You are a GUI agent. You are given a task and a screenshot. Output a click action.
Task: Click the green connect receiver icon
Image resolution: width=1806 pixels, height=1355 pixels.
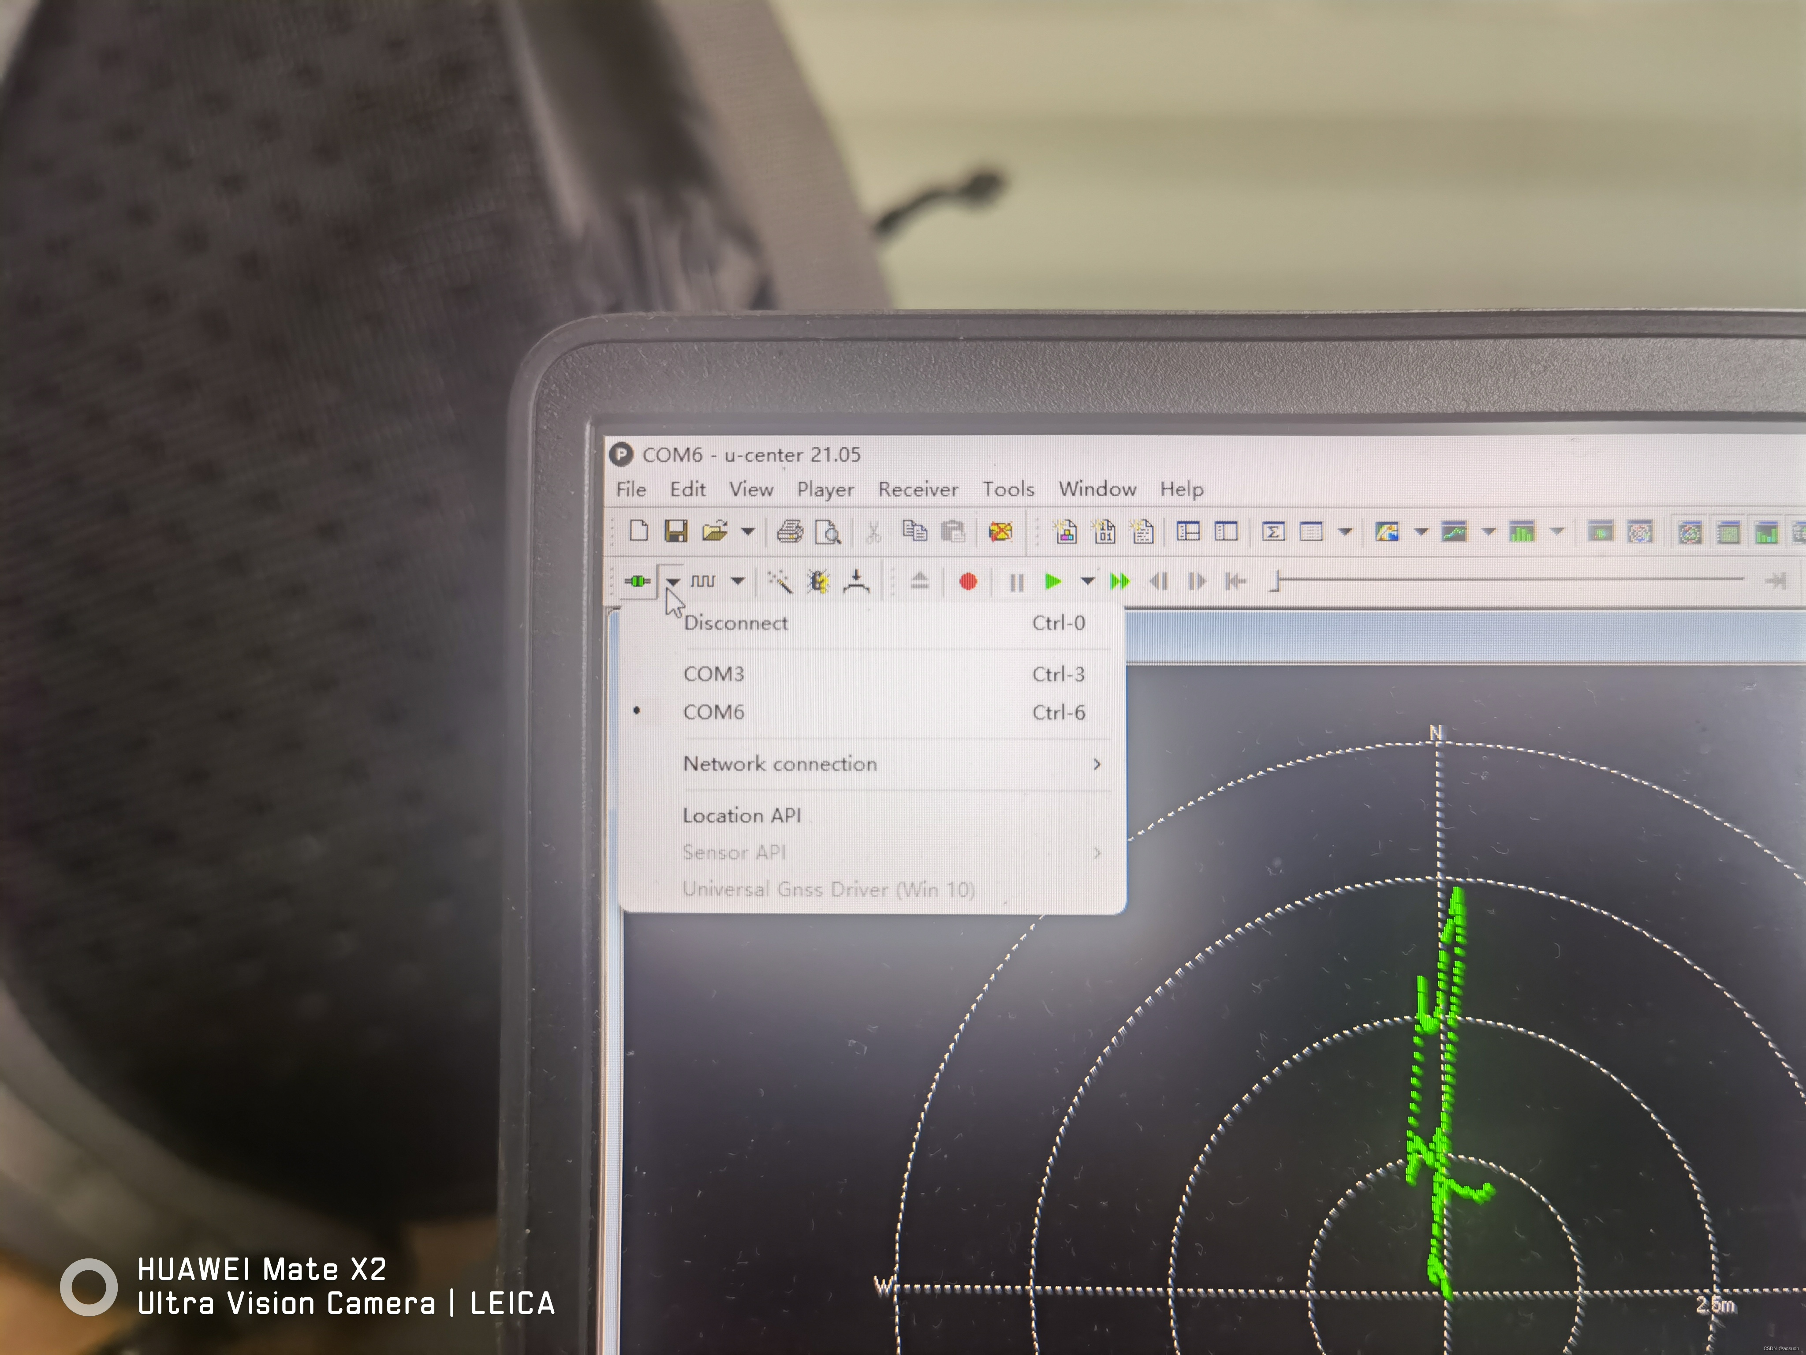point(638,581)
